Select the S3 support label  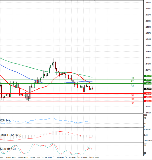pos(133,104)
